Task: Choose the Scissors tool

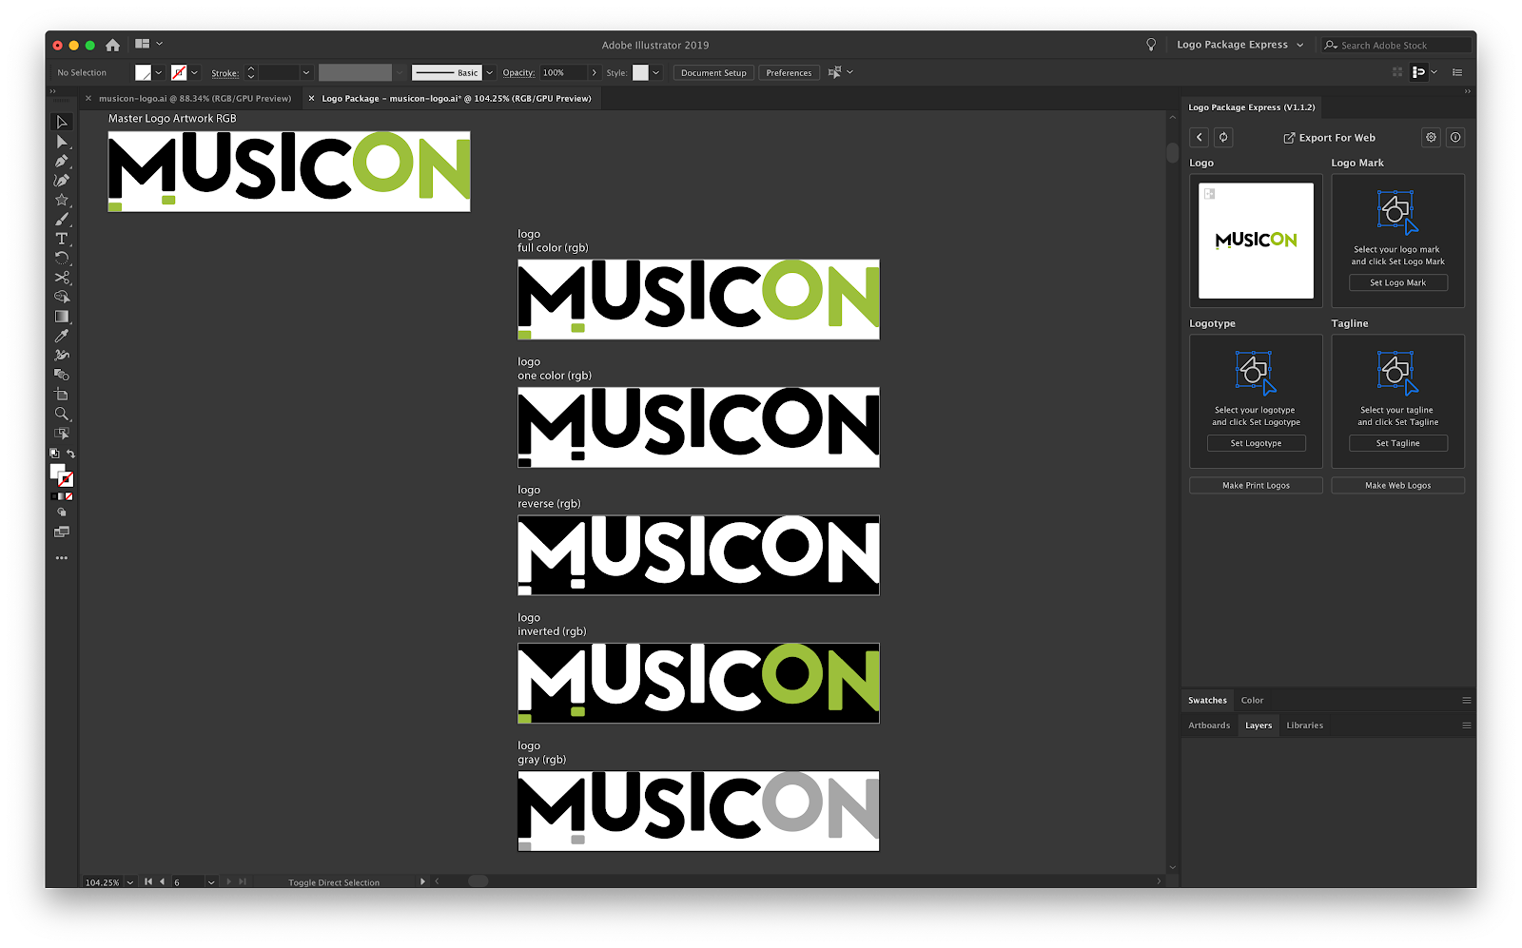Action: [62, 278]
